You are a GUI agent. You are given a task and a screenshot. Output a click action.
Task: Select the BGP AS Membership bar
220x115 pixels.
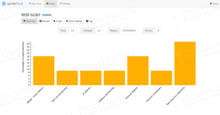tap(67, 78)
